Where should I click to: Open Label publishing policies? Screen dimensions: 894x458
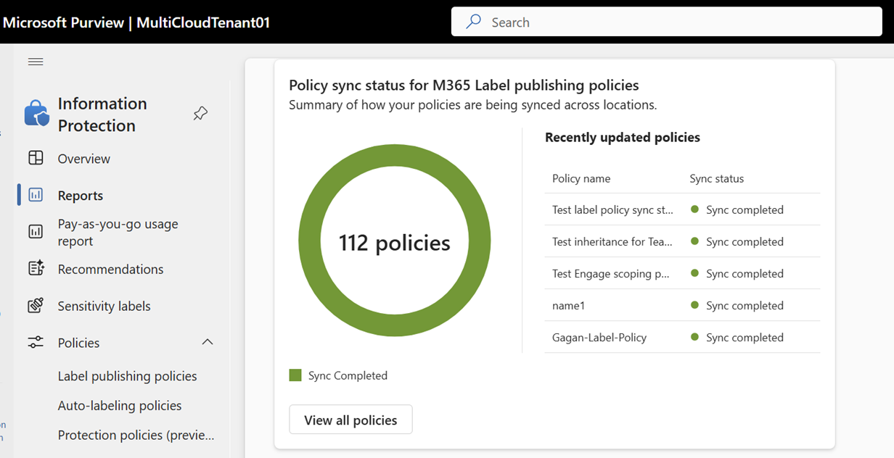[128, 376]
